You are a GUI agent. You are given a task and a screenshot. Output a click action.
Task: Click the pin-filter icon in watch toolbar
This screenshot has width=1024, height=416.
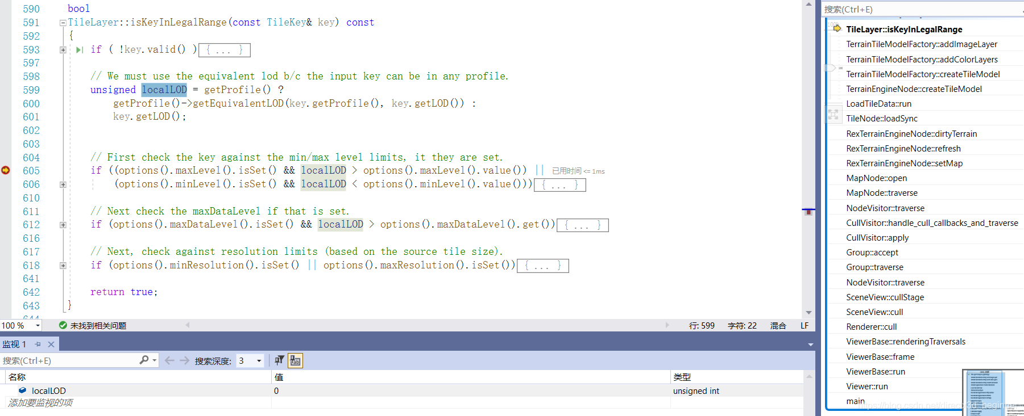pyautogui.click(x=279, y=360)
